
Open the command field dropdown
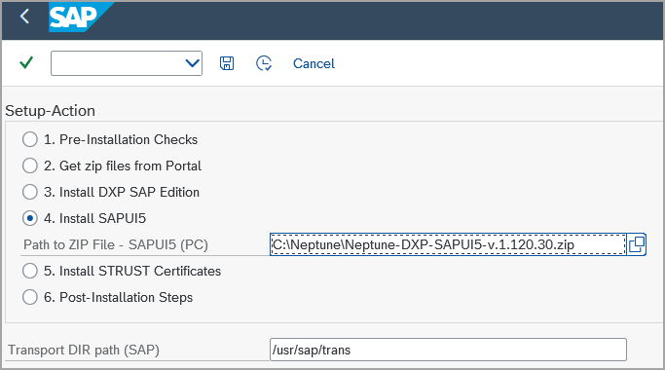click(193, 63)
